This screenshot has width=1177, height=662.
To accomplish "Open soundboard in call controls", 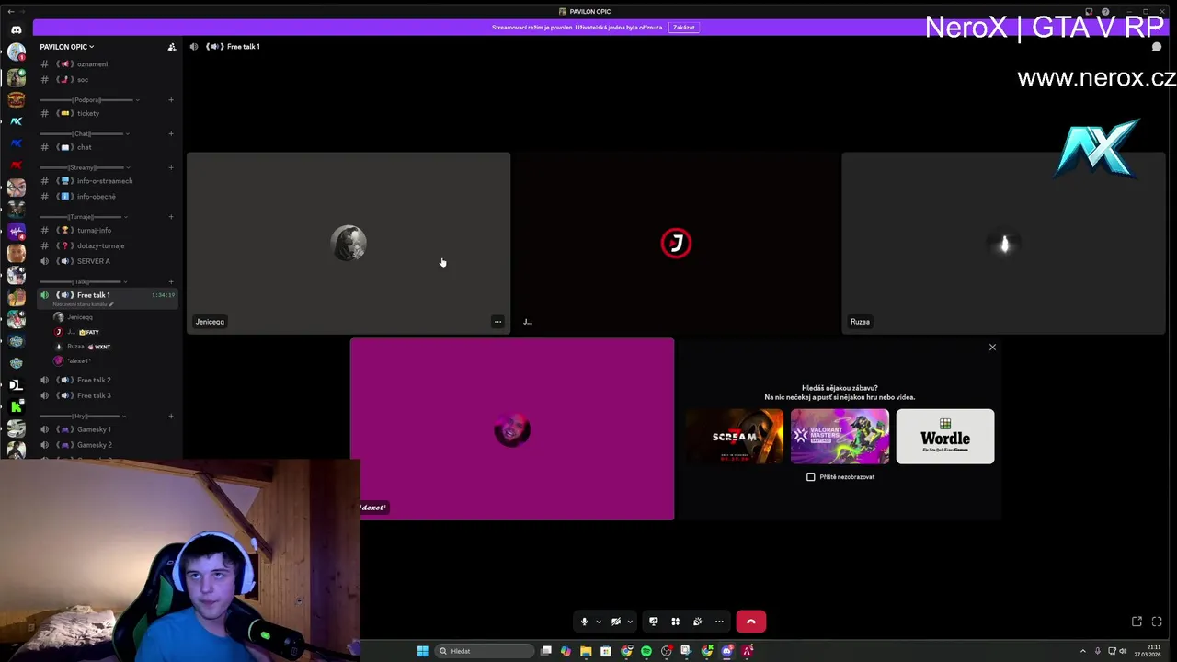I will tap(697, 622).
